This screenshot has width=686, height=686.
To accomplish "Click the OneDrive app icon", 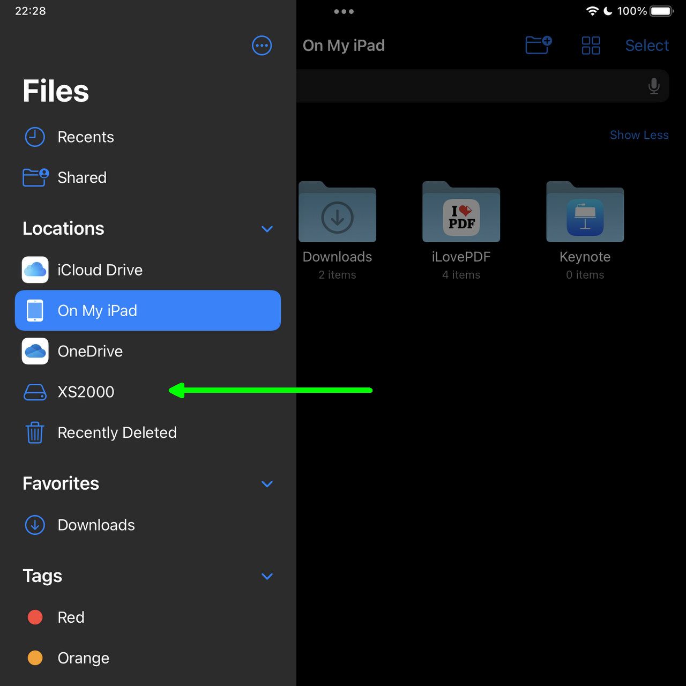I will coord(35,351).
